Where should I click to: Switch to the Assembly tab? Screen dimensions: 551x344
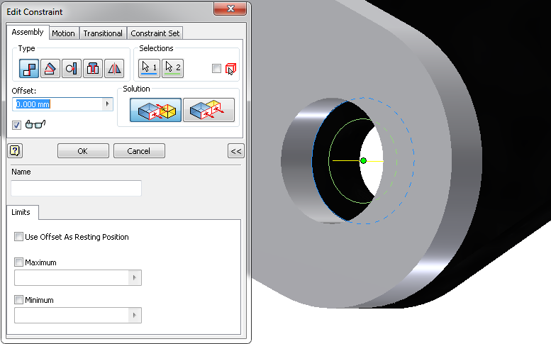tap(28, 32)
